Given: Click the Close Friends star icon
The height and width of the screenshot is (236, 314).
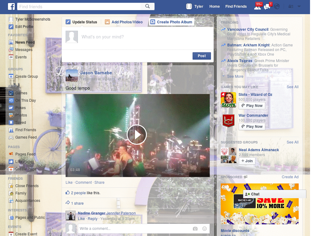Looking at the screenshot, I should pos(11,186).
